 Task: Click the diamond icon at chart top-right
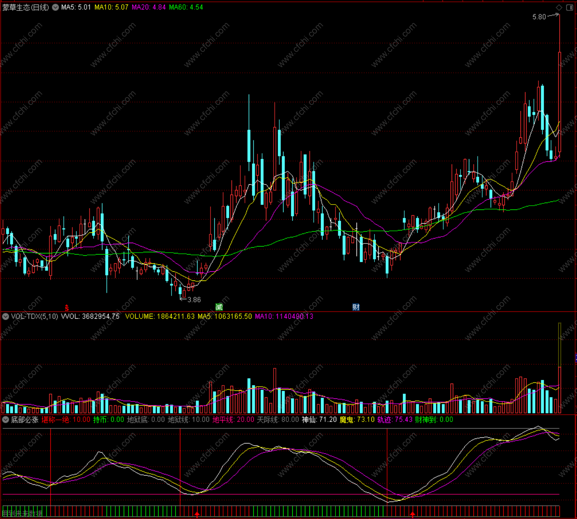pyautogui.click(x=559, y=7)
